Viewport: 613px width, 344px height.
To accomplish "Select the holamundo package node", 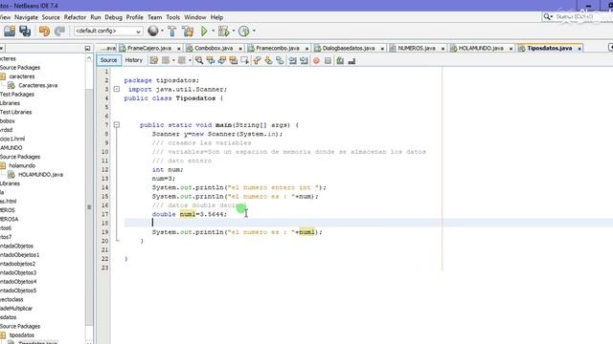I will pyautogui.click(x=22, y=165).
